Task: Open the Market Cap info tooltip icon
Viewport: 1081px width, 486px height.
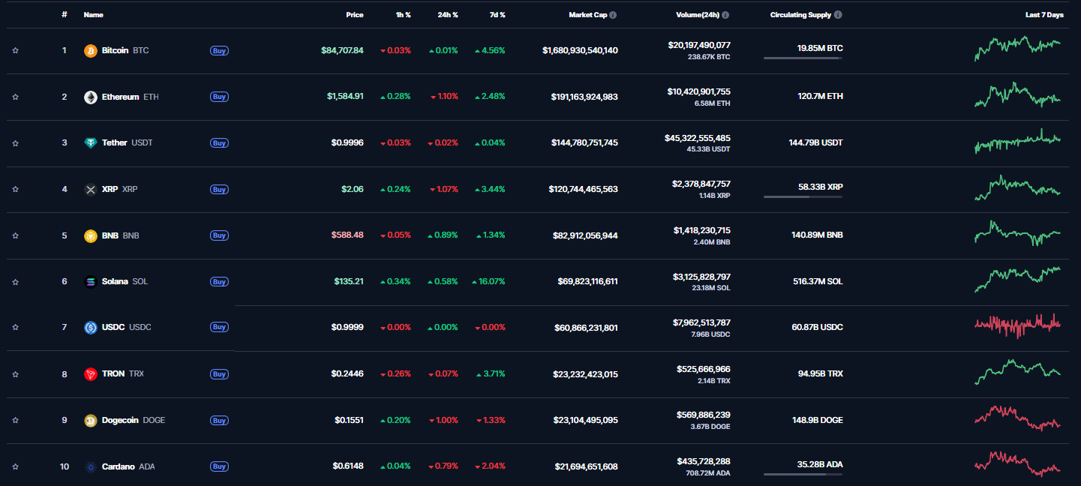Action: (x=613, y=15)
